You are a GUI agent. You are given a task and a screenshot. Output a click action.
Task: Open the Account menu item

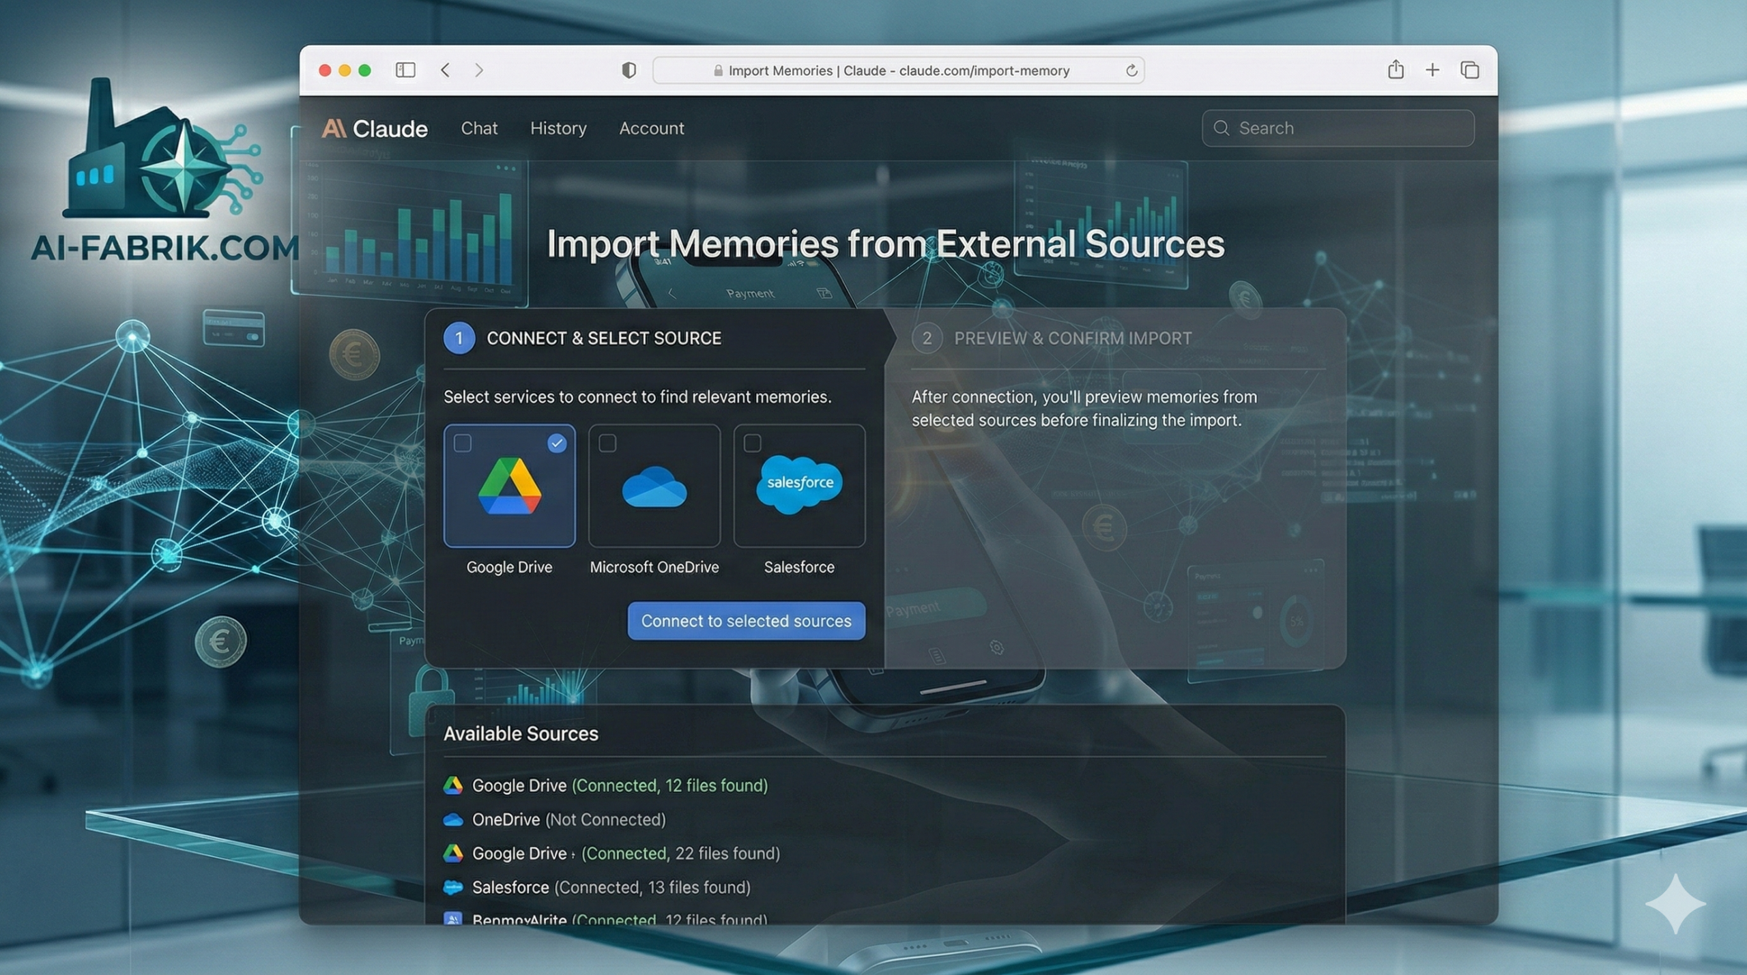pyautogui.click(x=651, y=128)
